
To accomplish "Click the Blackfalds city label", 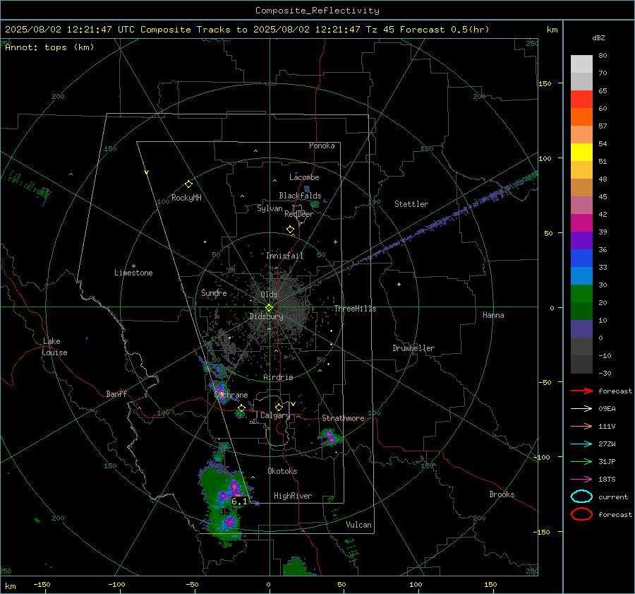I will pyautogui.click(x=300, y=196).
